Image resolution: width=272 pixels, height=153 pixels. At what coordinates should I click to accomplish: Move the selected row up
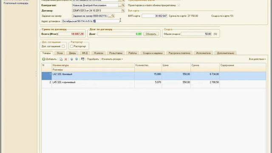(x=72, y=59)
